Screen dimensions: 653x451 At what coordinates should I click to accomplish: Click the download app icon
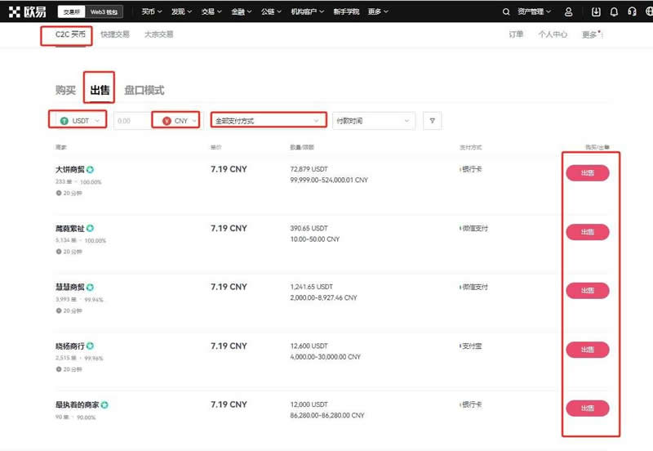[x=596, y=12]
